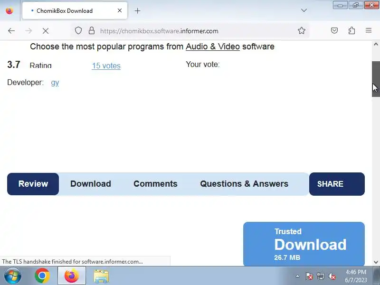
Task: Click the Your vote label
Action: 203,65
